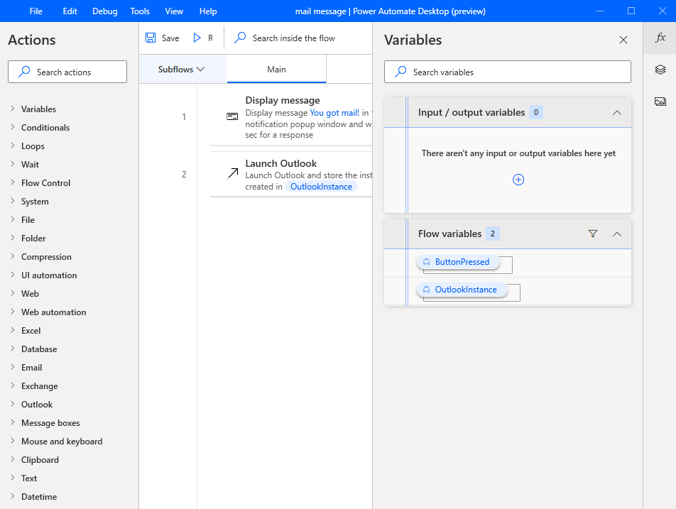Expand the Excel actions group

click(x=13, y=331)
